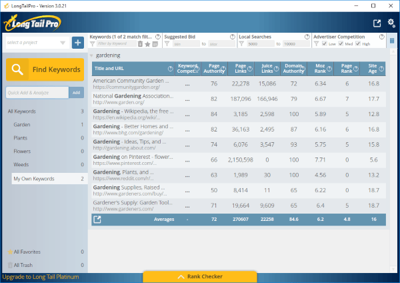Click the Suggested Bid Min field

(x=186, y=44)
